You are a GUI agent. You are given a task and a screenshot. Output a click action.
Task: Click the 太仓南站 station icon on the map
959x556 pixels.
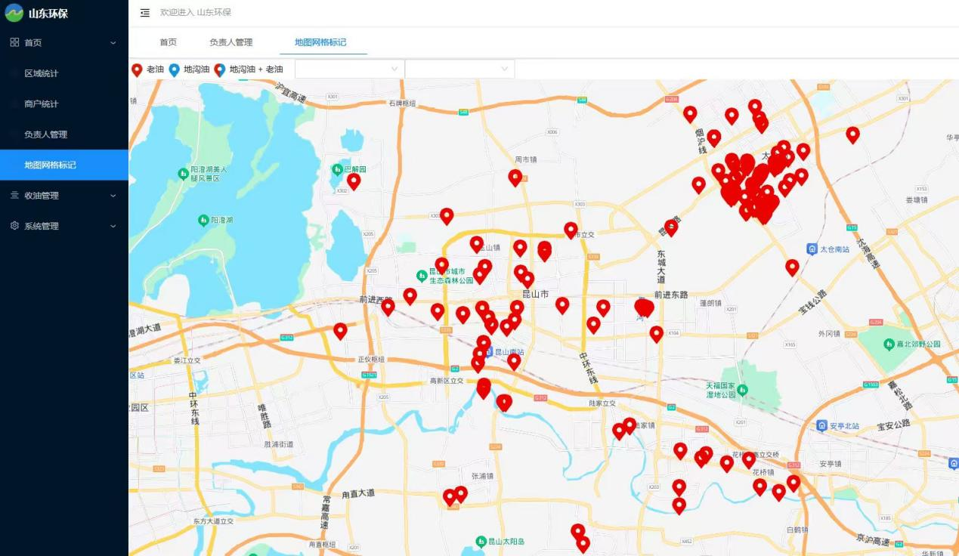(x=812, y=249)
